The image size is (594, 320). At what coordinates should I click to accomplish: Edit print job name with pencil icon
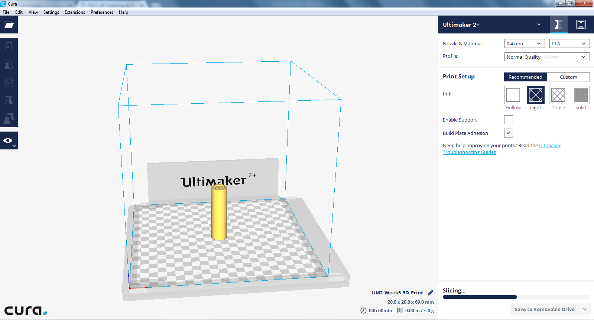pyautogui.click(x=431, y=292)
